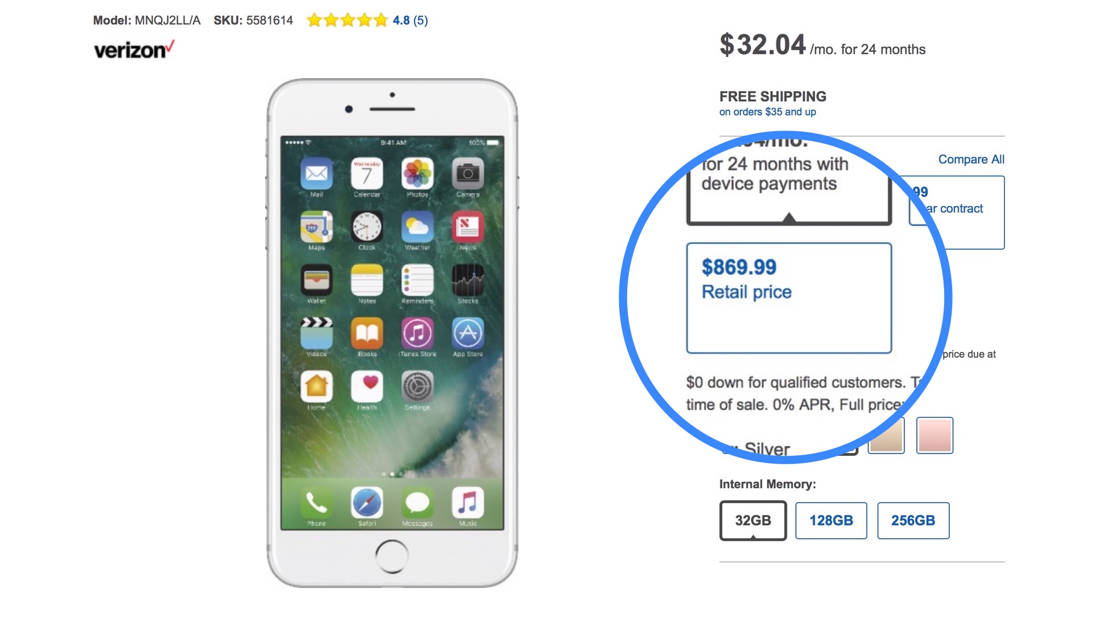Image resolution: width=1110 pixels, height=624 pixels.
Task: Click the Verizon logo
Action: pyautogui.click(x=134, y=50)
